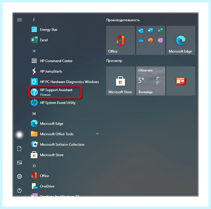This screenshot has width=211, height=209.
Task: Open the weather tile for Винница
Action: (151, 81)
